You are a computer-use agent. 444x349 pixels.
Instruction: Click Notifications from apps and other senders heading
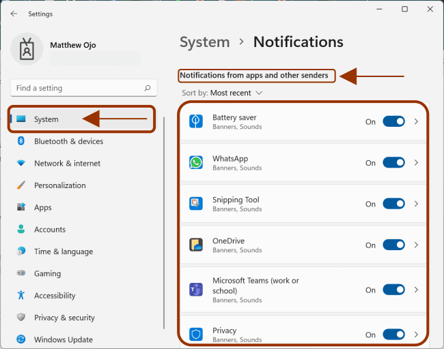point(254,75)
